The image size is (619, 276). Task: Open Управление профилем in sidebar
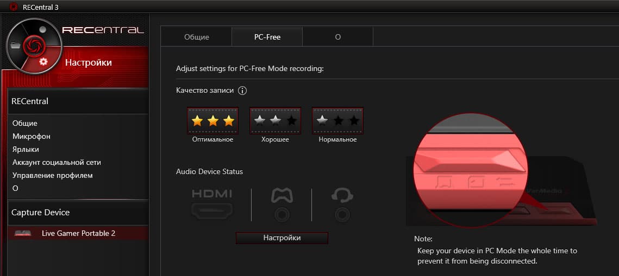53,175
